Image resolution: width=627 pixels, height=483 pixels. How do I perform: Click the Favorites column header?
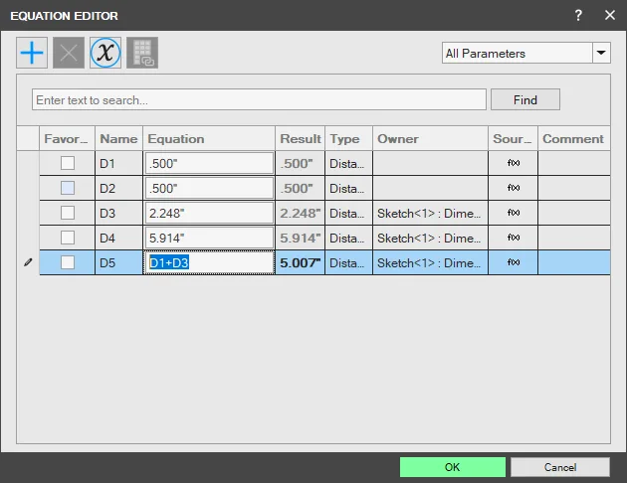click(x=67, y=138)
